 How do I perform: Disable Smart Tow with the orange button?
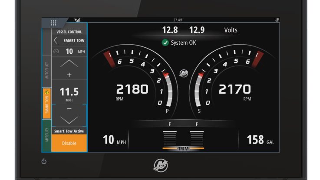(69, 143)
